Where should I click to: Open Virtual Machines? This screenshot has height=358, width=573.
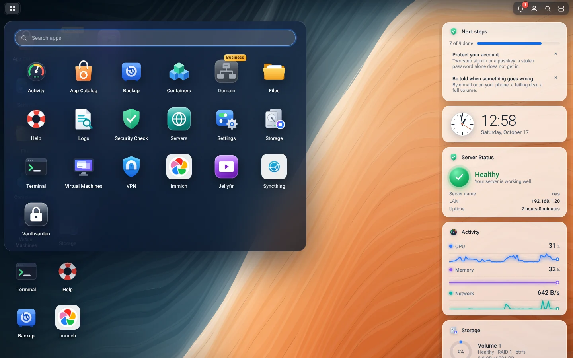pos(84,173)
